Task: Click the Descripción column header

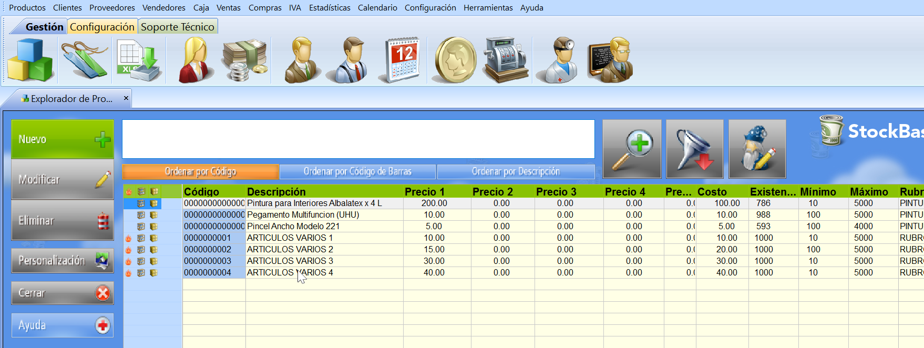Action: pos(324,192)
